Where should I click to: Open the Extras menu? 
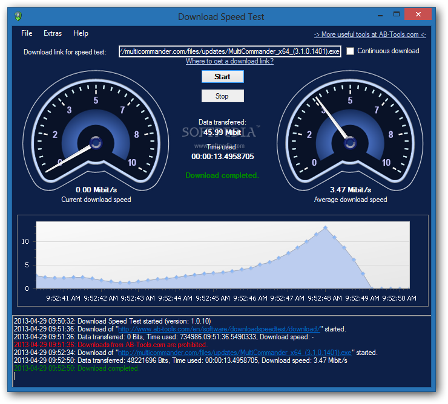53,33
